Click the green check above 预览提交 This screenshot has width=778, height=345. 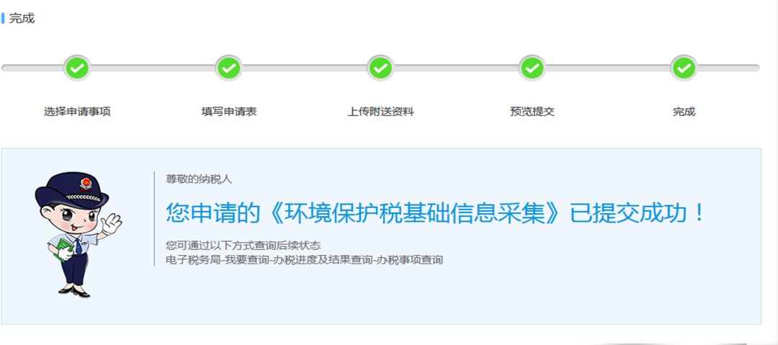click(x=532, y=68)
